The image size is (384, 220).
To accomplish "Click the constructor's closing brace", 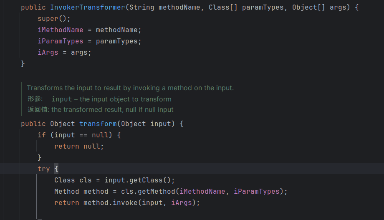I will tap(23, 64).
